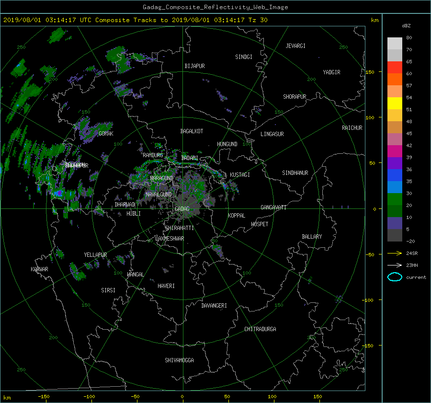Select the dark gray 5 dBZ swatch
The image size is (431, 403).
click(395, 235)
